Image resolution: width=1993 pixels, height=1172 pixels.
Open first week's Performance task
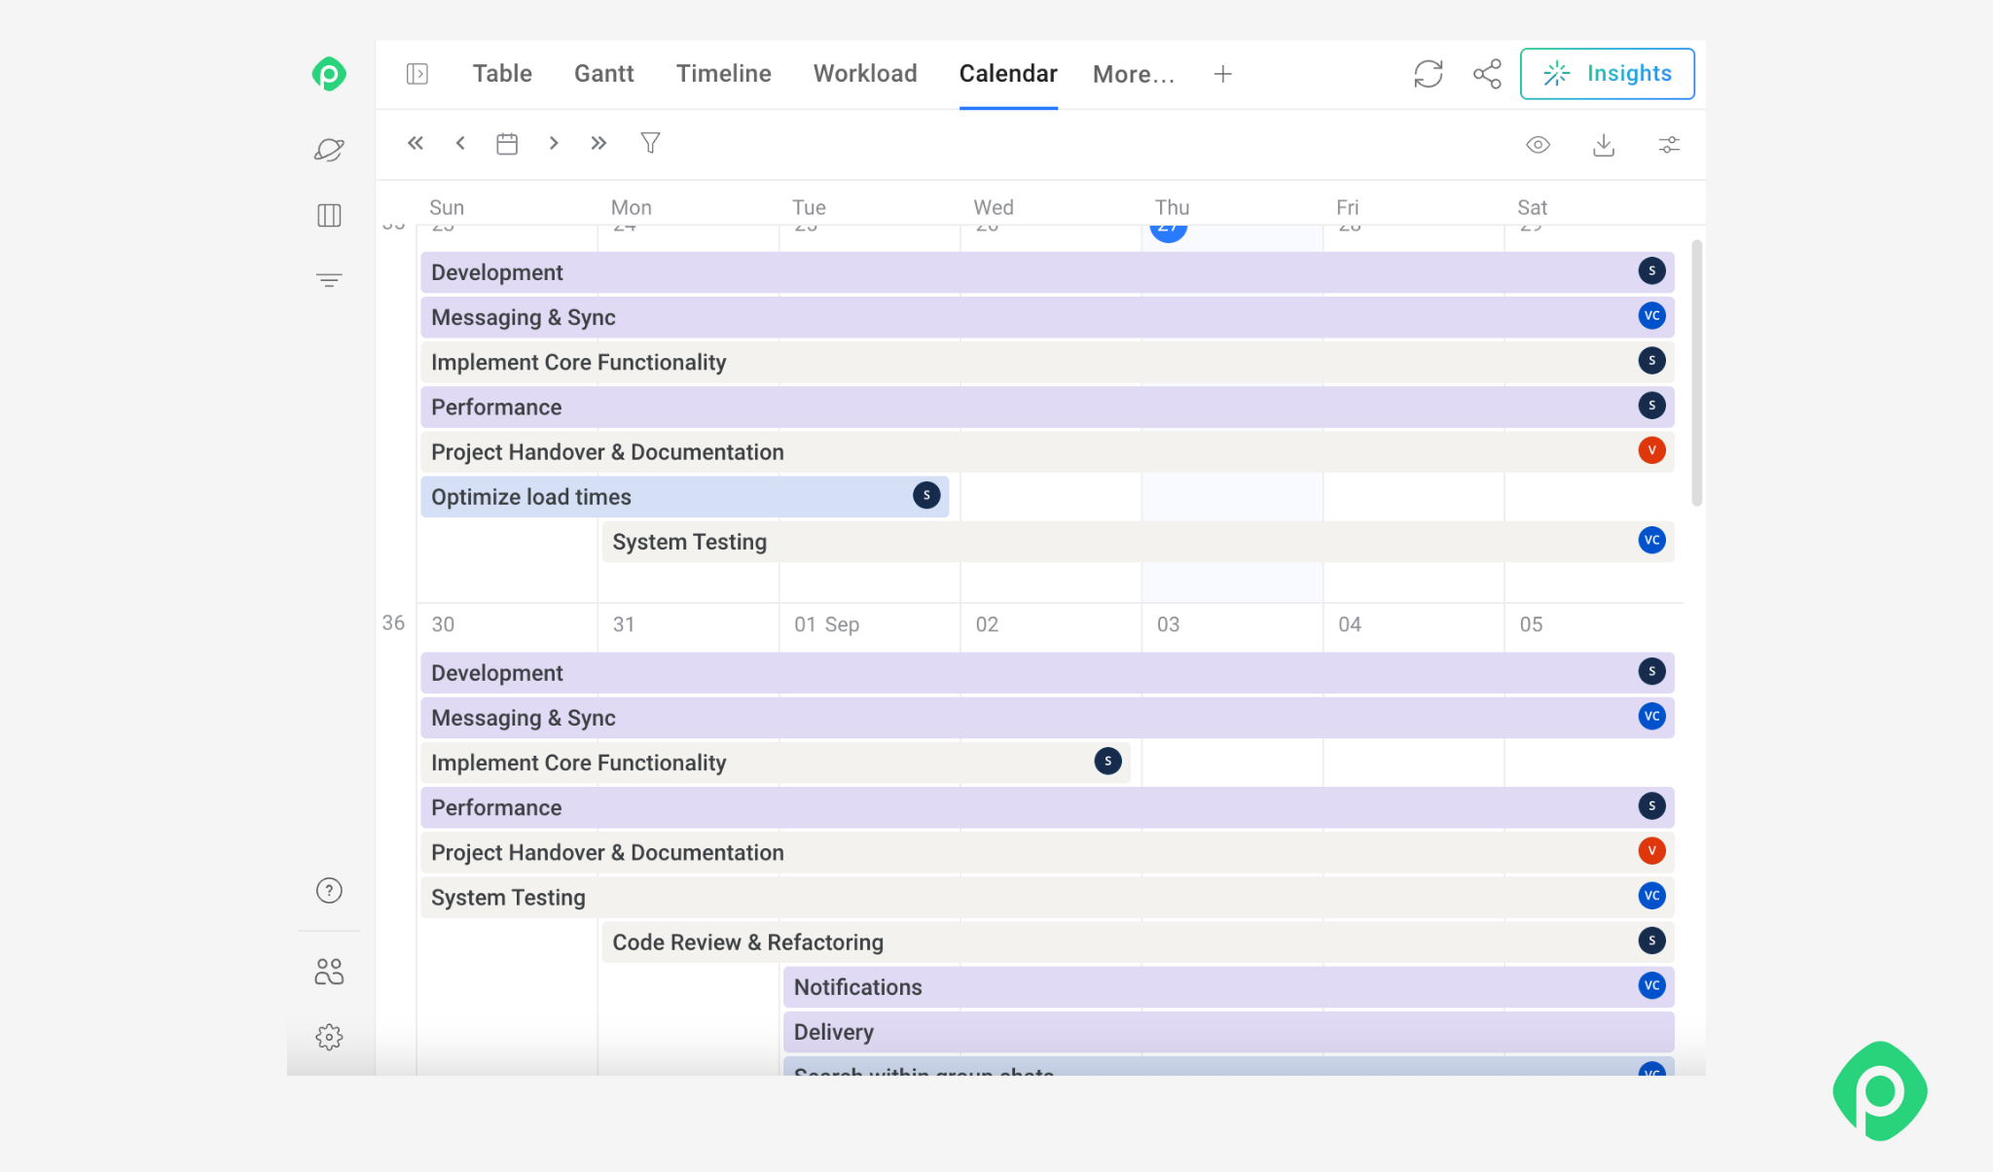pos(1048,407)
